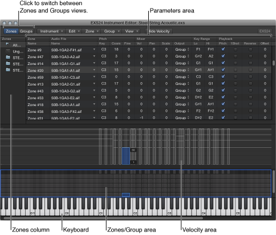
Task: Enable 1Shot for Zone #13
Action: pyautogui.click(x=236, y=84)
